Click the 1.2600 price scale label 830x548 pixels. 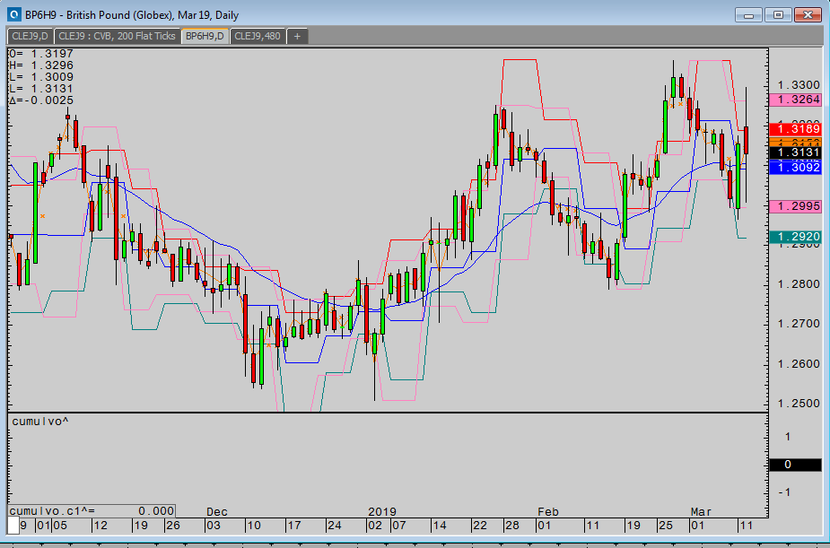click(x=799, y=364)
